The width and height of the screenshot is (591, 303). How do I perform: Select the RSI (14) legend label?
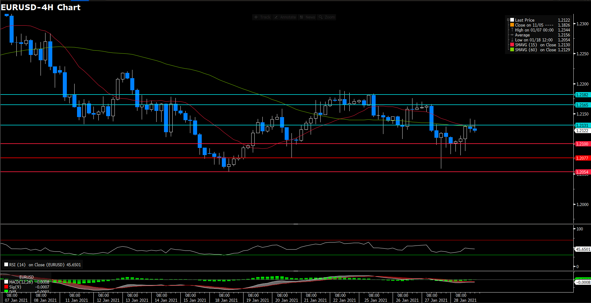coord(17,265)
